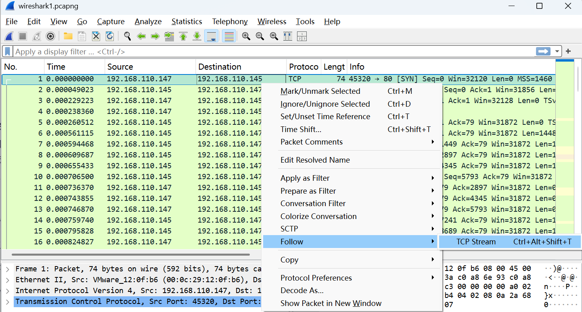Go to the first packet icon
The image size is (582, 312).
183,37
